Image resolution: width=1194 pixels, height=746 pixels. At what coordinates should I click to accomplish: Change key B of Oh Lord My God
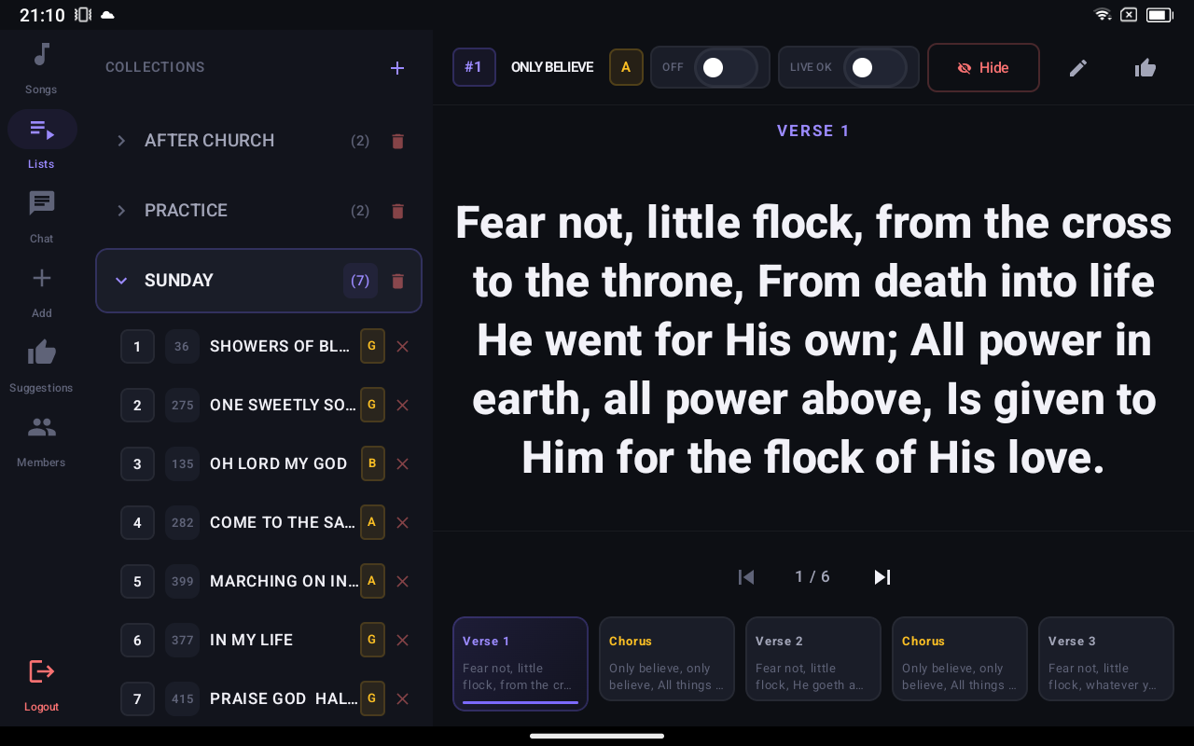pyautogui.click(x=372, y=463)
